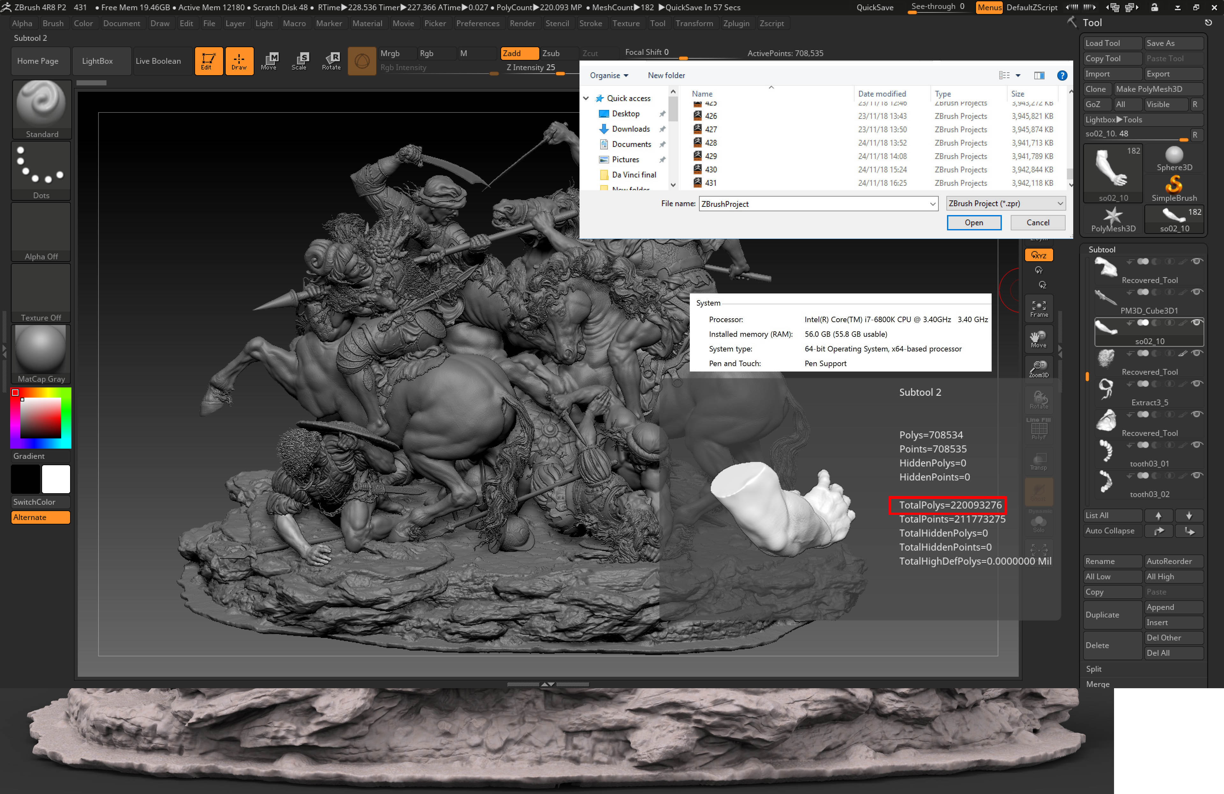
Task: Hide the tooth03_01 subtool eye icon
Action: (1197, 445)
